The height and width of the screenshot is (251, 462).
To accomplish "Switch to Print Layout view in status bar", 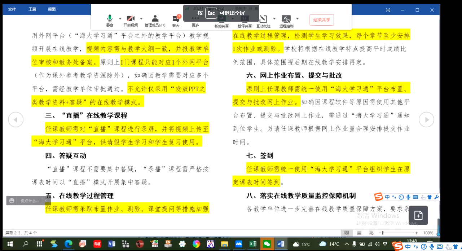I will 359,233.
